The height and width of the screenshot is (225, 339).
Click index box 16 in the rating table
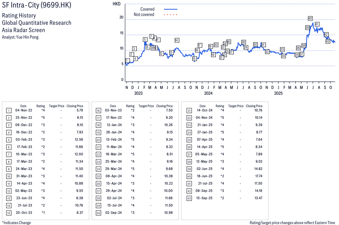click(x=98, y=111)
